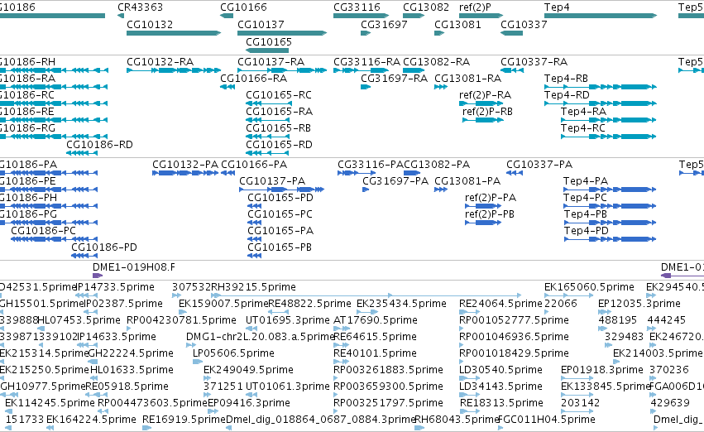Image resolution: width=704 pixels, height=432 pixels.
Task: Open transcript CG33116-RA
Action: tap(366, 61)
